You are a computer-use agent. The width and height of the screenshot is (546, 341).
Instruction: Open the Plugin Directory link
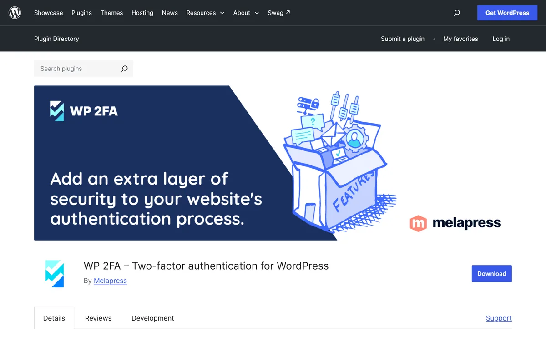click(56, 39)
